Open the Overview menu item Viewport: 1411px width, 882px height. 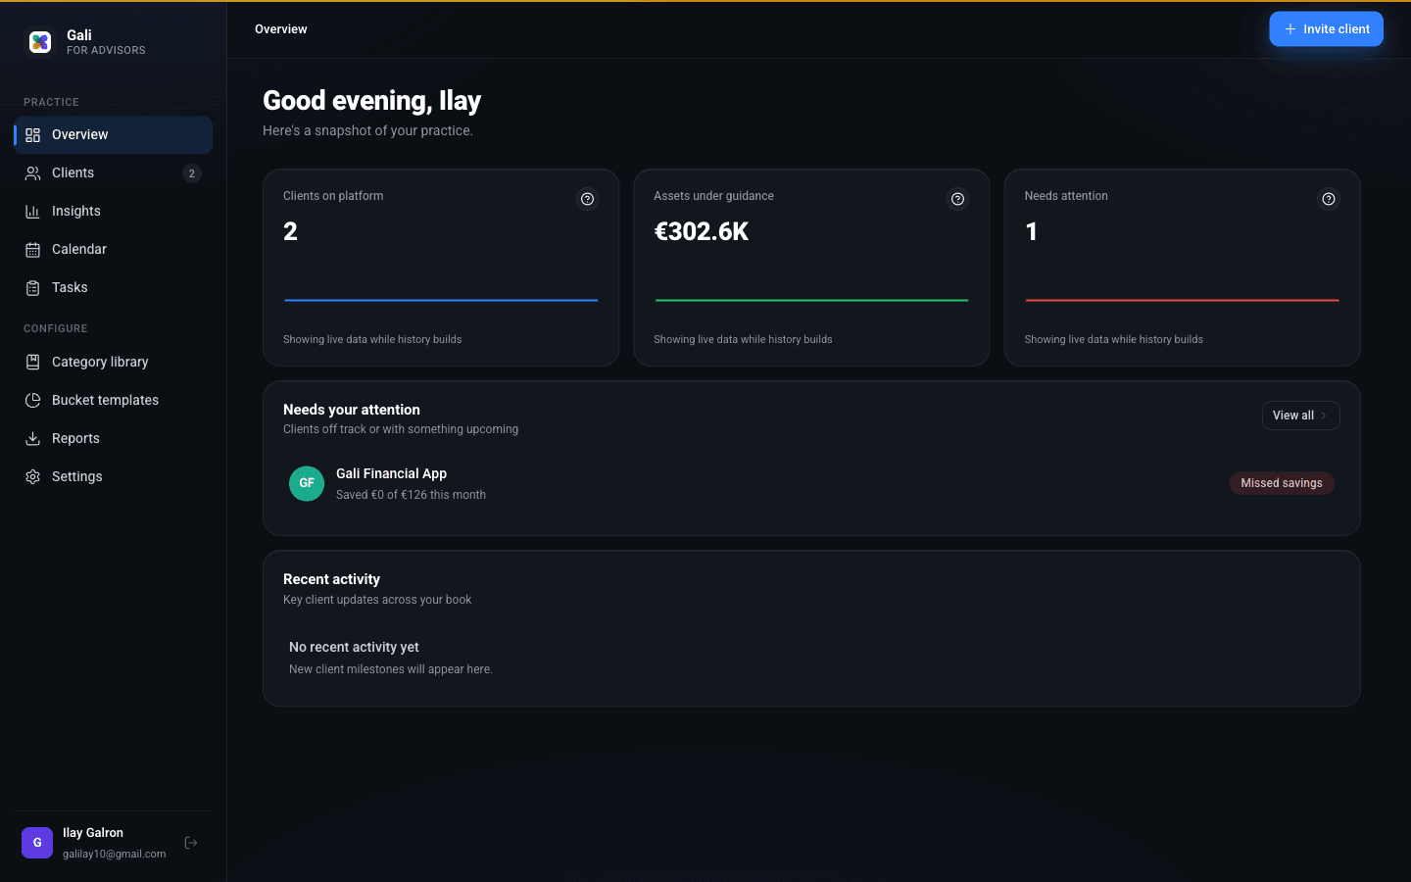(114, 135)
